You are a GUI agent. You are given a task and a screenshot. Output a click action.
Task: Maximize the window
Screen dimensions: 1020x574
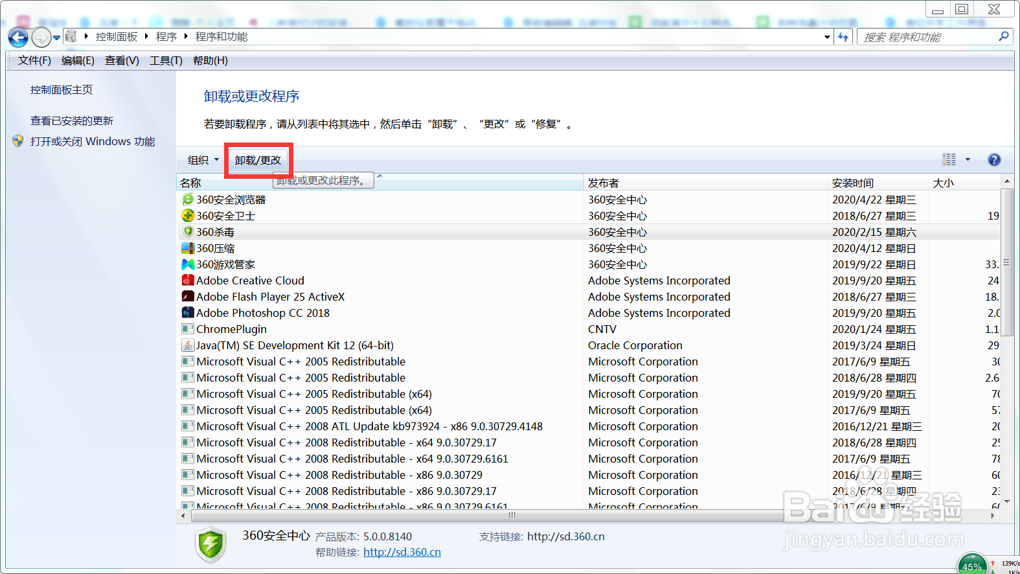962,9
